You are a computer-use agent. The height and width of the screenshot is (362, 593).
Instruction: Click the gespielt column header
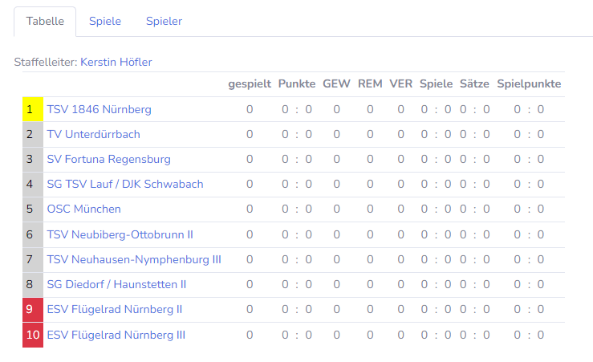click(x=250, y=83)
